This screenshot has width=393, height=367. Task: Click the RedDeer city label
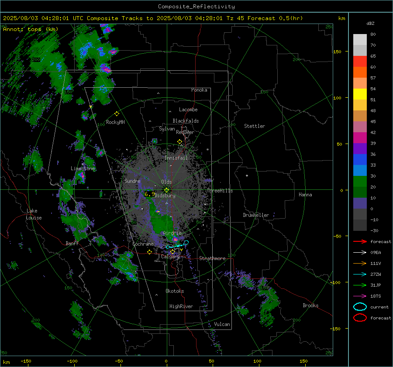(x=185, y=132)
